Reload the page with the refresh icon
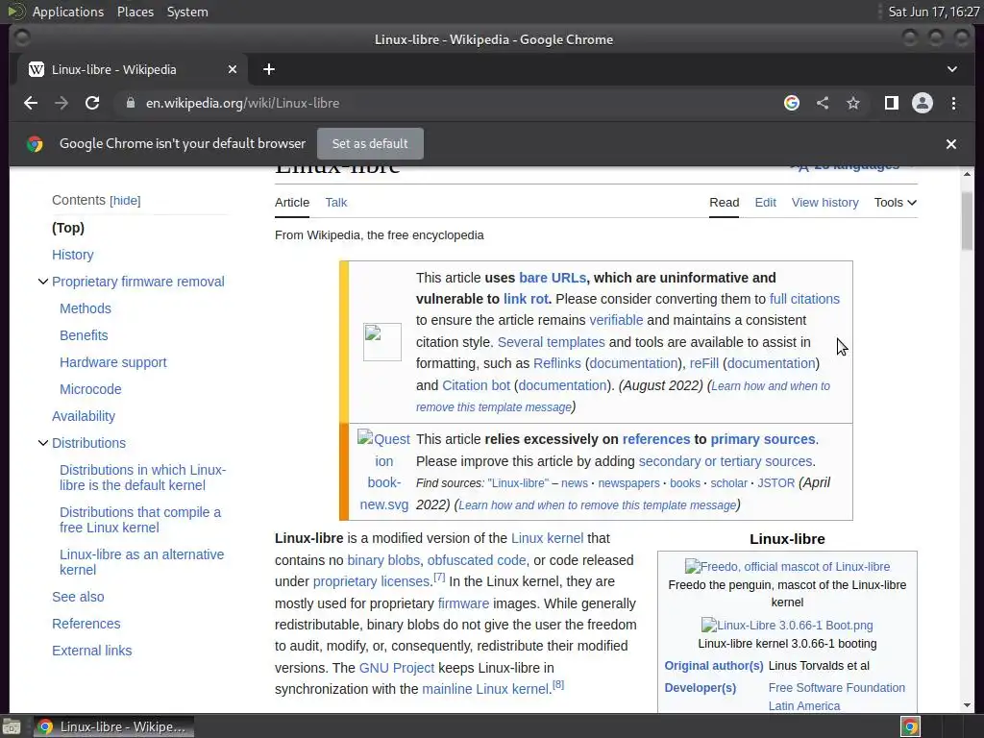The width and height of the screenshot is (984, 738). pyautogui.click(x=92, y=103)
